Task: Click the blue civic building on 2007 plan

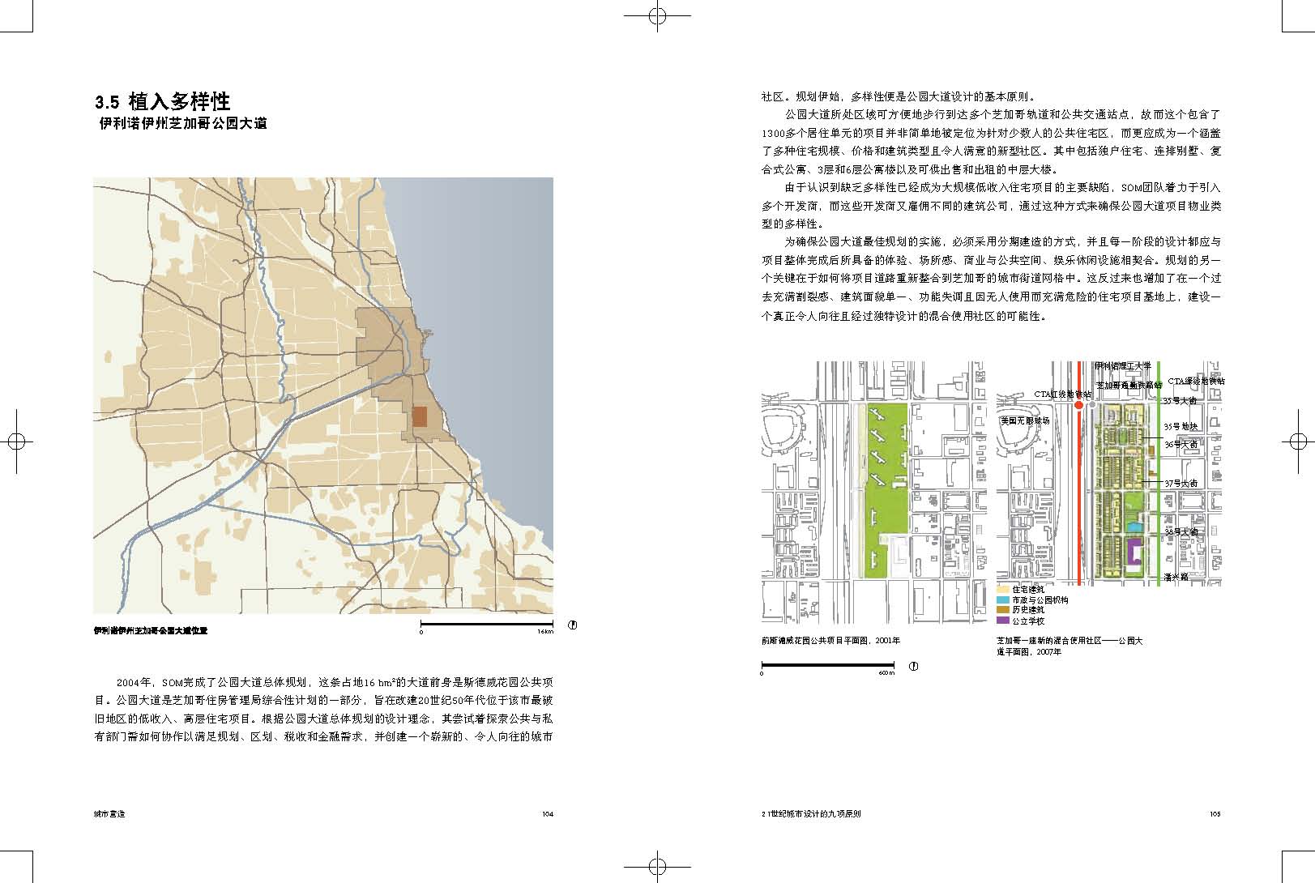Action: 1133,527
